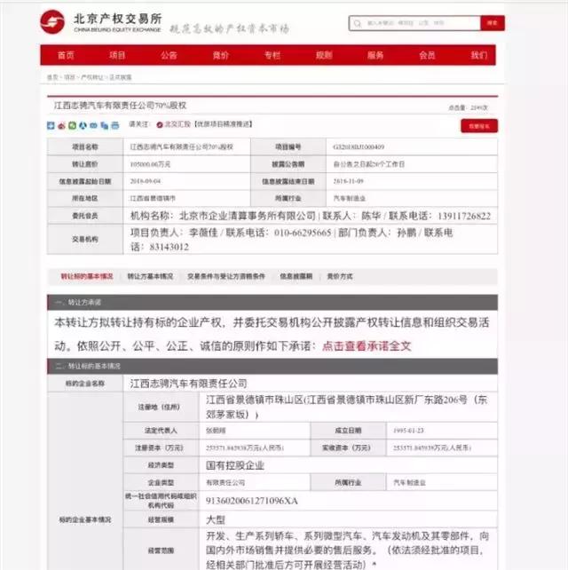Open 竞价 in the navigation bar
The image size is (568, 570).
click(221, 55)
